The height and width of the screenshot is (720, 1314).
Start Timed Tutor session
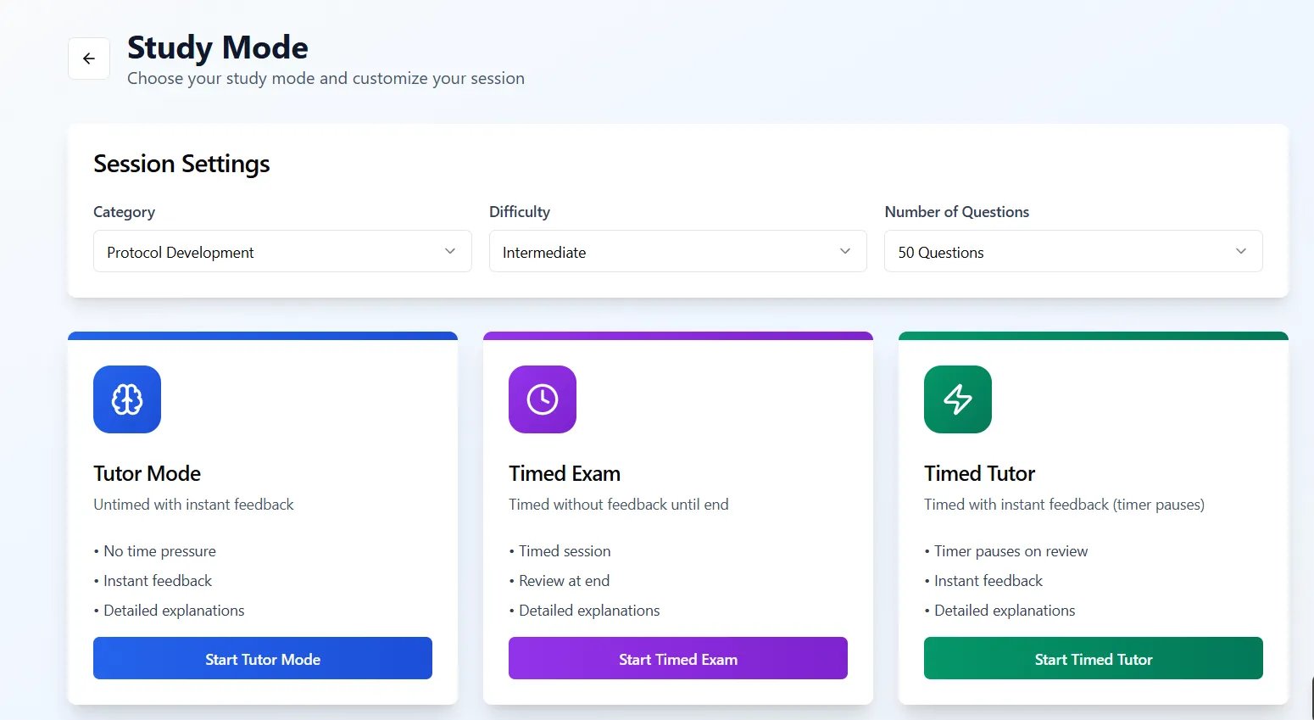click(1093, 658)
